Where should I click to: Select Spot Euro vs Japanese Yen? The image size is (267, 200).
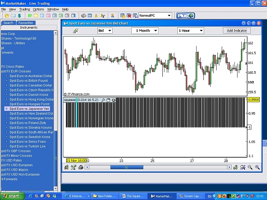click(29, 109)
